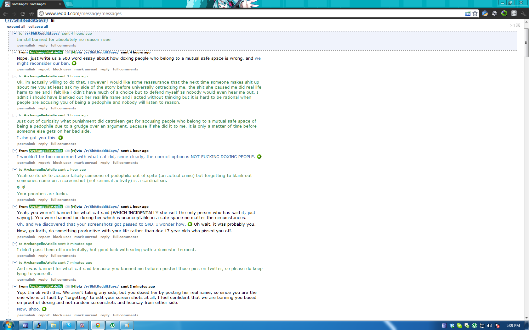This screenshot has height=330, width=529.
Task: Click 'expand all' messages link
Action: click(16, 27)
